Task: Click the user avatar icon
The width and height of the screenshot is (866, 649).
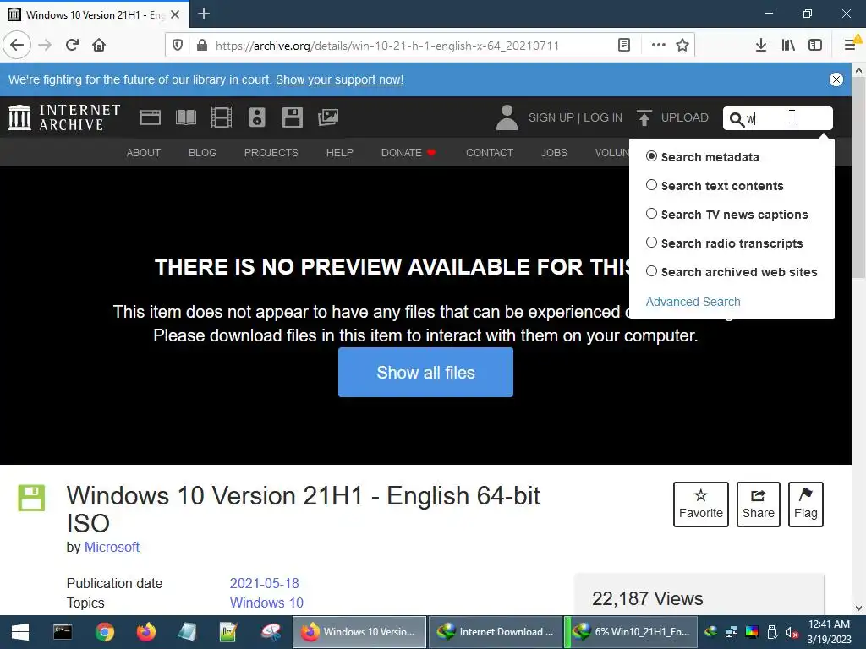Action: (507, 117)
